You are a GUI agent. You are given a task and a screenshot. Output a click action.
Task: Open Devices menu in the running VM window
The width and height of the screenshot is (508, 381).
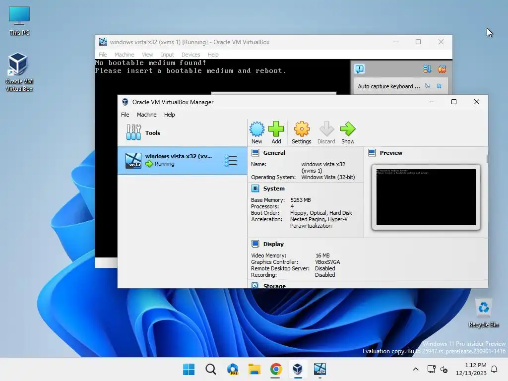[191, 55]
